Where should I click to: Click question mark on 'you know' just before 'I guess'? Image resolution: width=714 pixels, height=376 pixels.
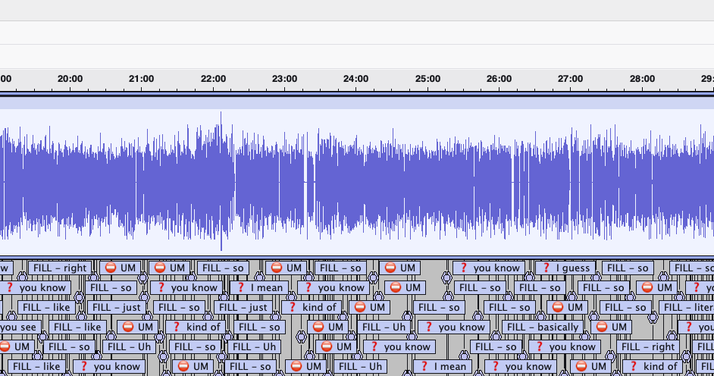click(462, 268)
